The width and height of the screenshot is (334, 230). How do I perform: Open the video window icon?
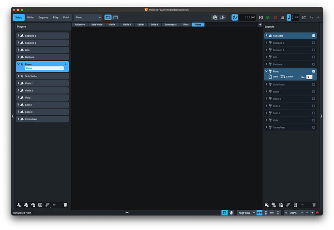215,17
